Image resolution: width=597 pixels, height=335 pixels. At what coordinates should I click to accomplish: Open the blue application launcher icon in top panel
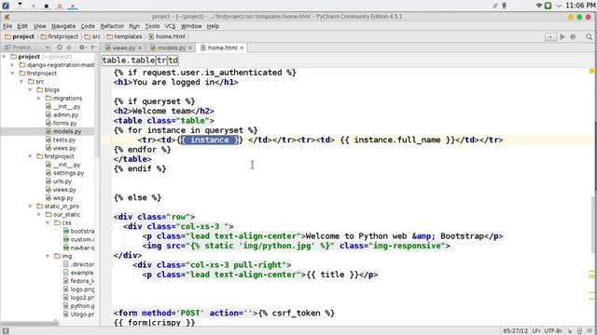[x=6, y=6]
